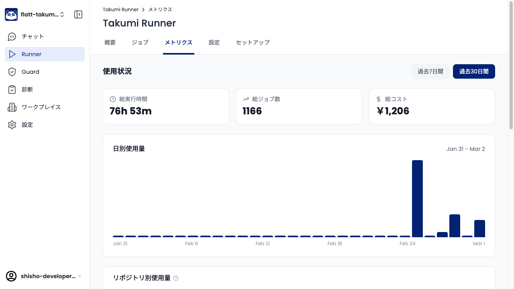Open ワークプレイス via its building icon
Image resolution: width=514 pixels, height=289 pixels.
tap(12, 107)
